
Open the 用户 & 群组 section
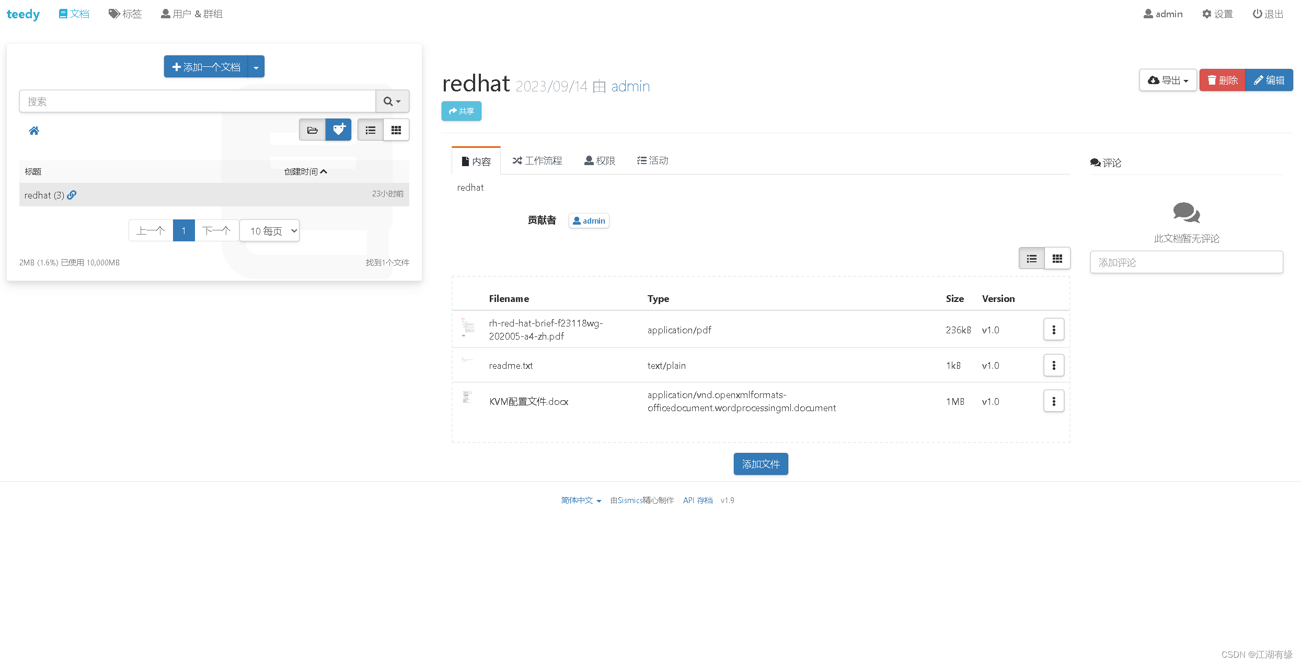[191, 14]
